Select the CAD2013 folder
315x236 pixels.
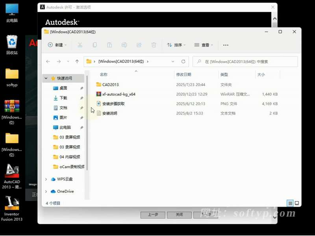(x=110, y=85)
